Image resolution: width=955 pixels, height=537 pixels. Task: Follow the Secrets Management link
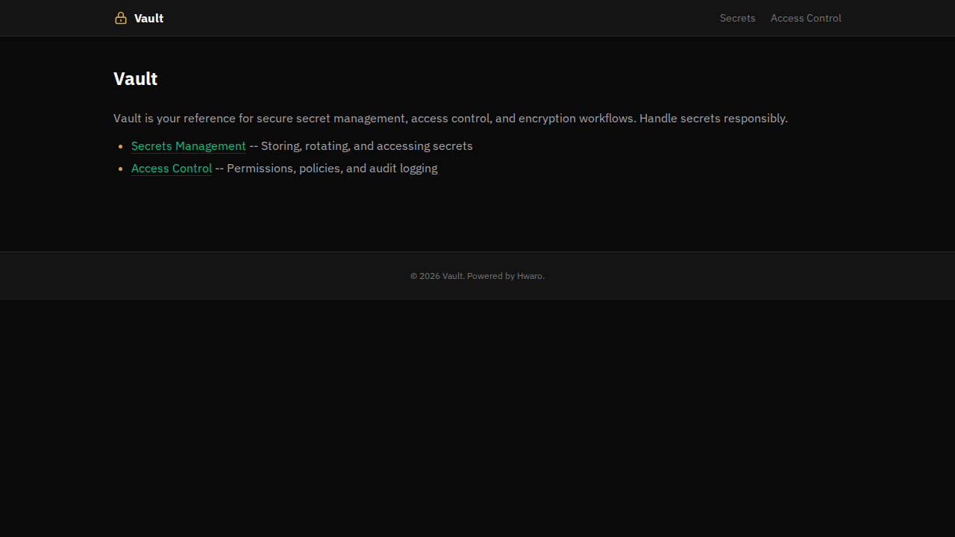(188, 146)
